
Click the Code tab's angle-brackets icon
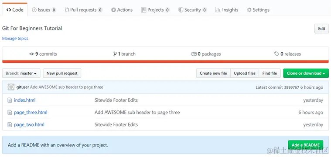click(9, 10)
